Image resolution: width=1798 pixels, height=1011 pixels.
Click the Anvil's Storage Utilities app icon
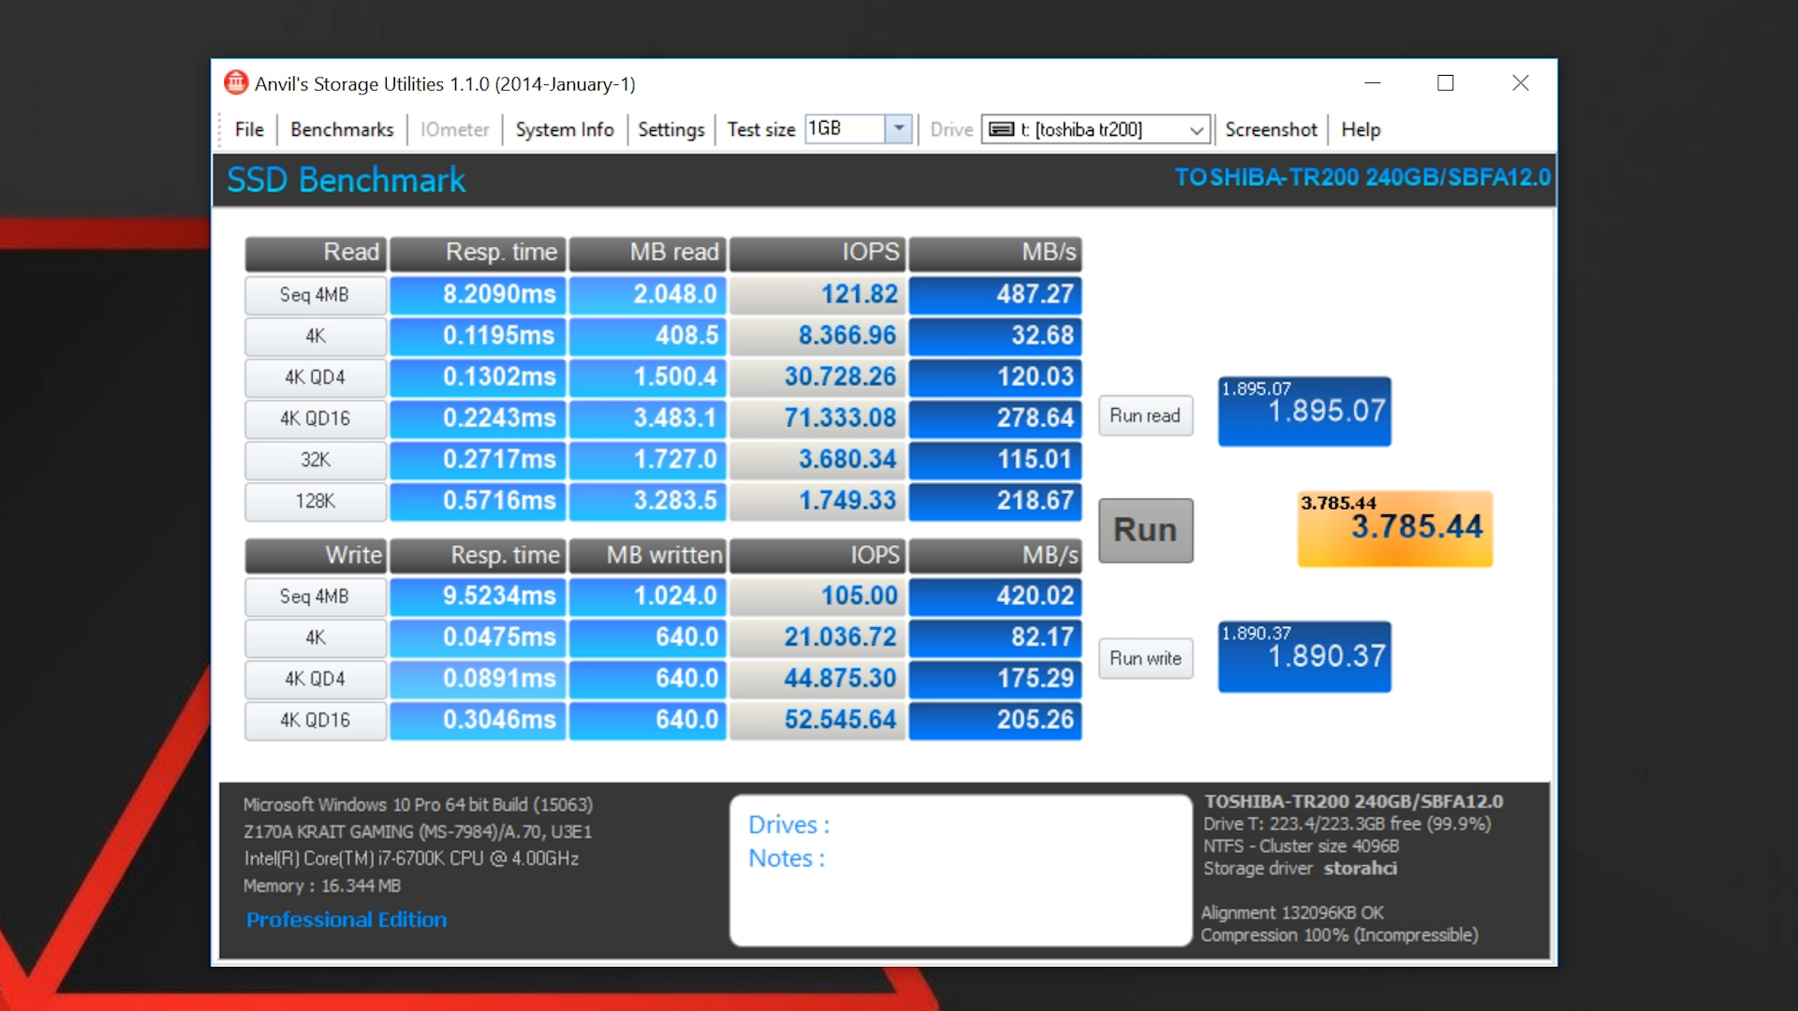point(236,83)
